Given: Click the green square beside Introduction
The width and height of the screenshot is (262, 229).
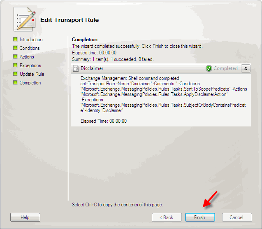Looking at the screenshot, I should point(15,39).
